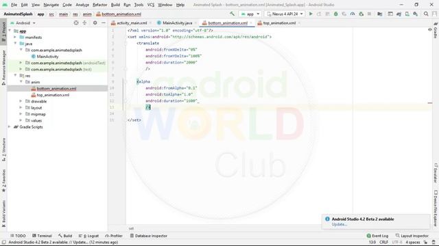
Task: Collapse the app module tree node
Action: [x=10, y=31]
